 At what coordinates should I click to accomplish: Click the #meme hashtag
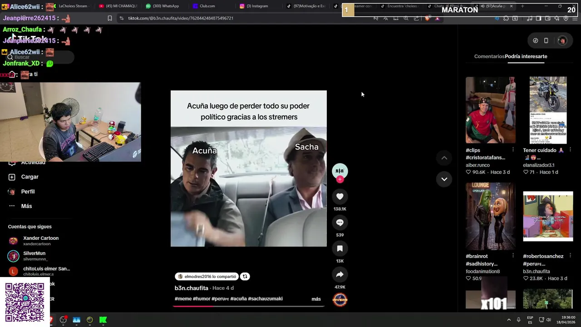183,299
